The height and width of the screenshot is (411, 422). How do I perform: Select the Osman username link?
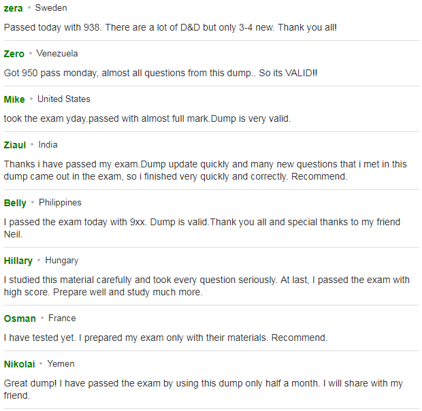(20, 318)
